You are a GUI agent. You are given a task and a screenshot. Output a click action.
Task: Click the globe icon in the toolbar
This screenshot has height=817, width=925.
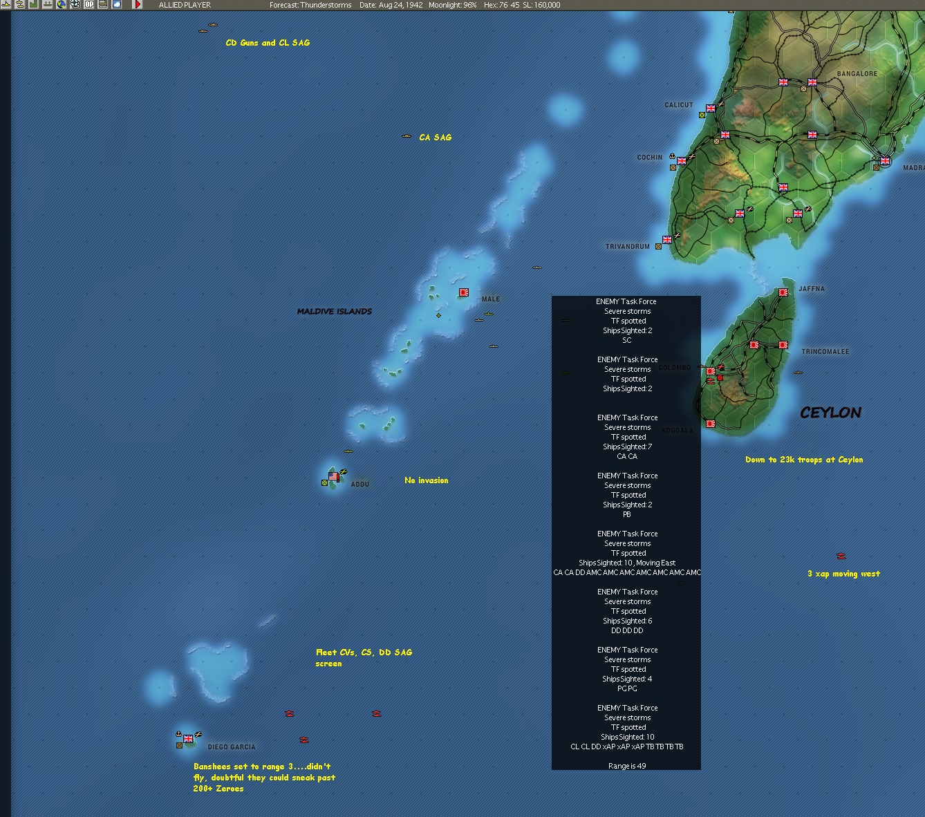coord(62,5)
